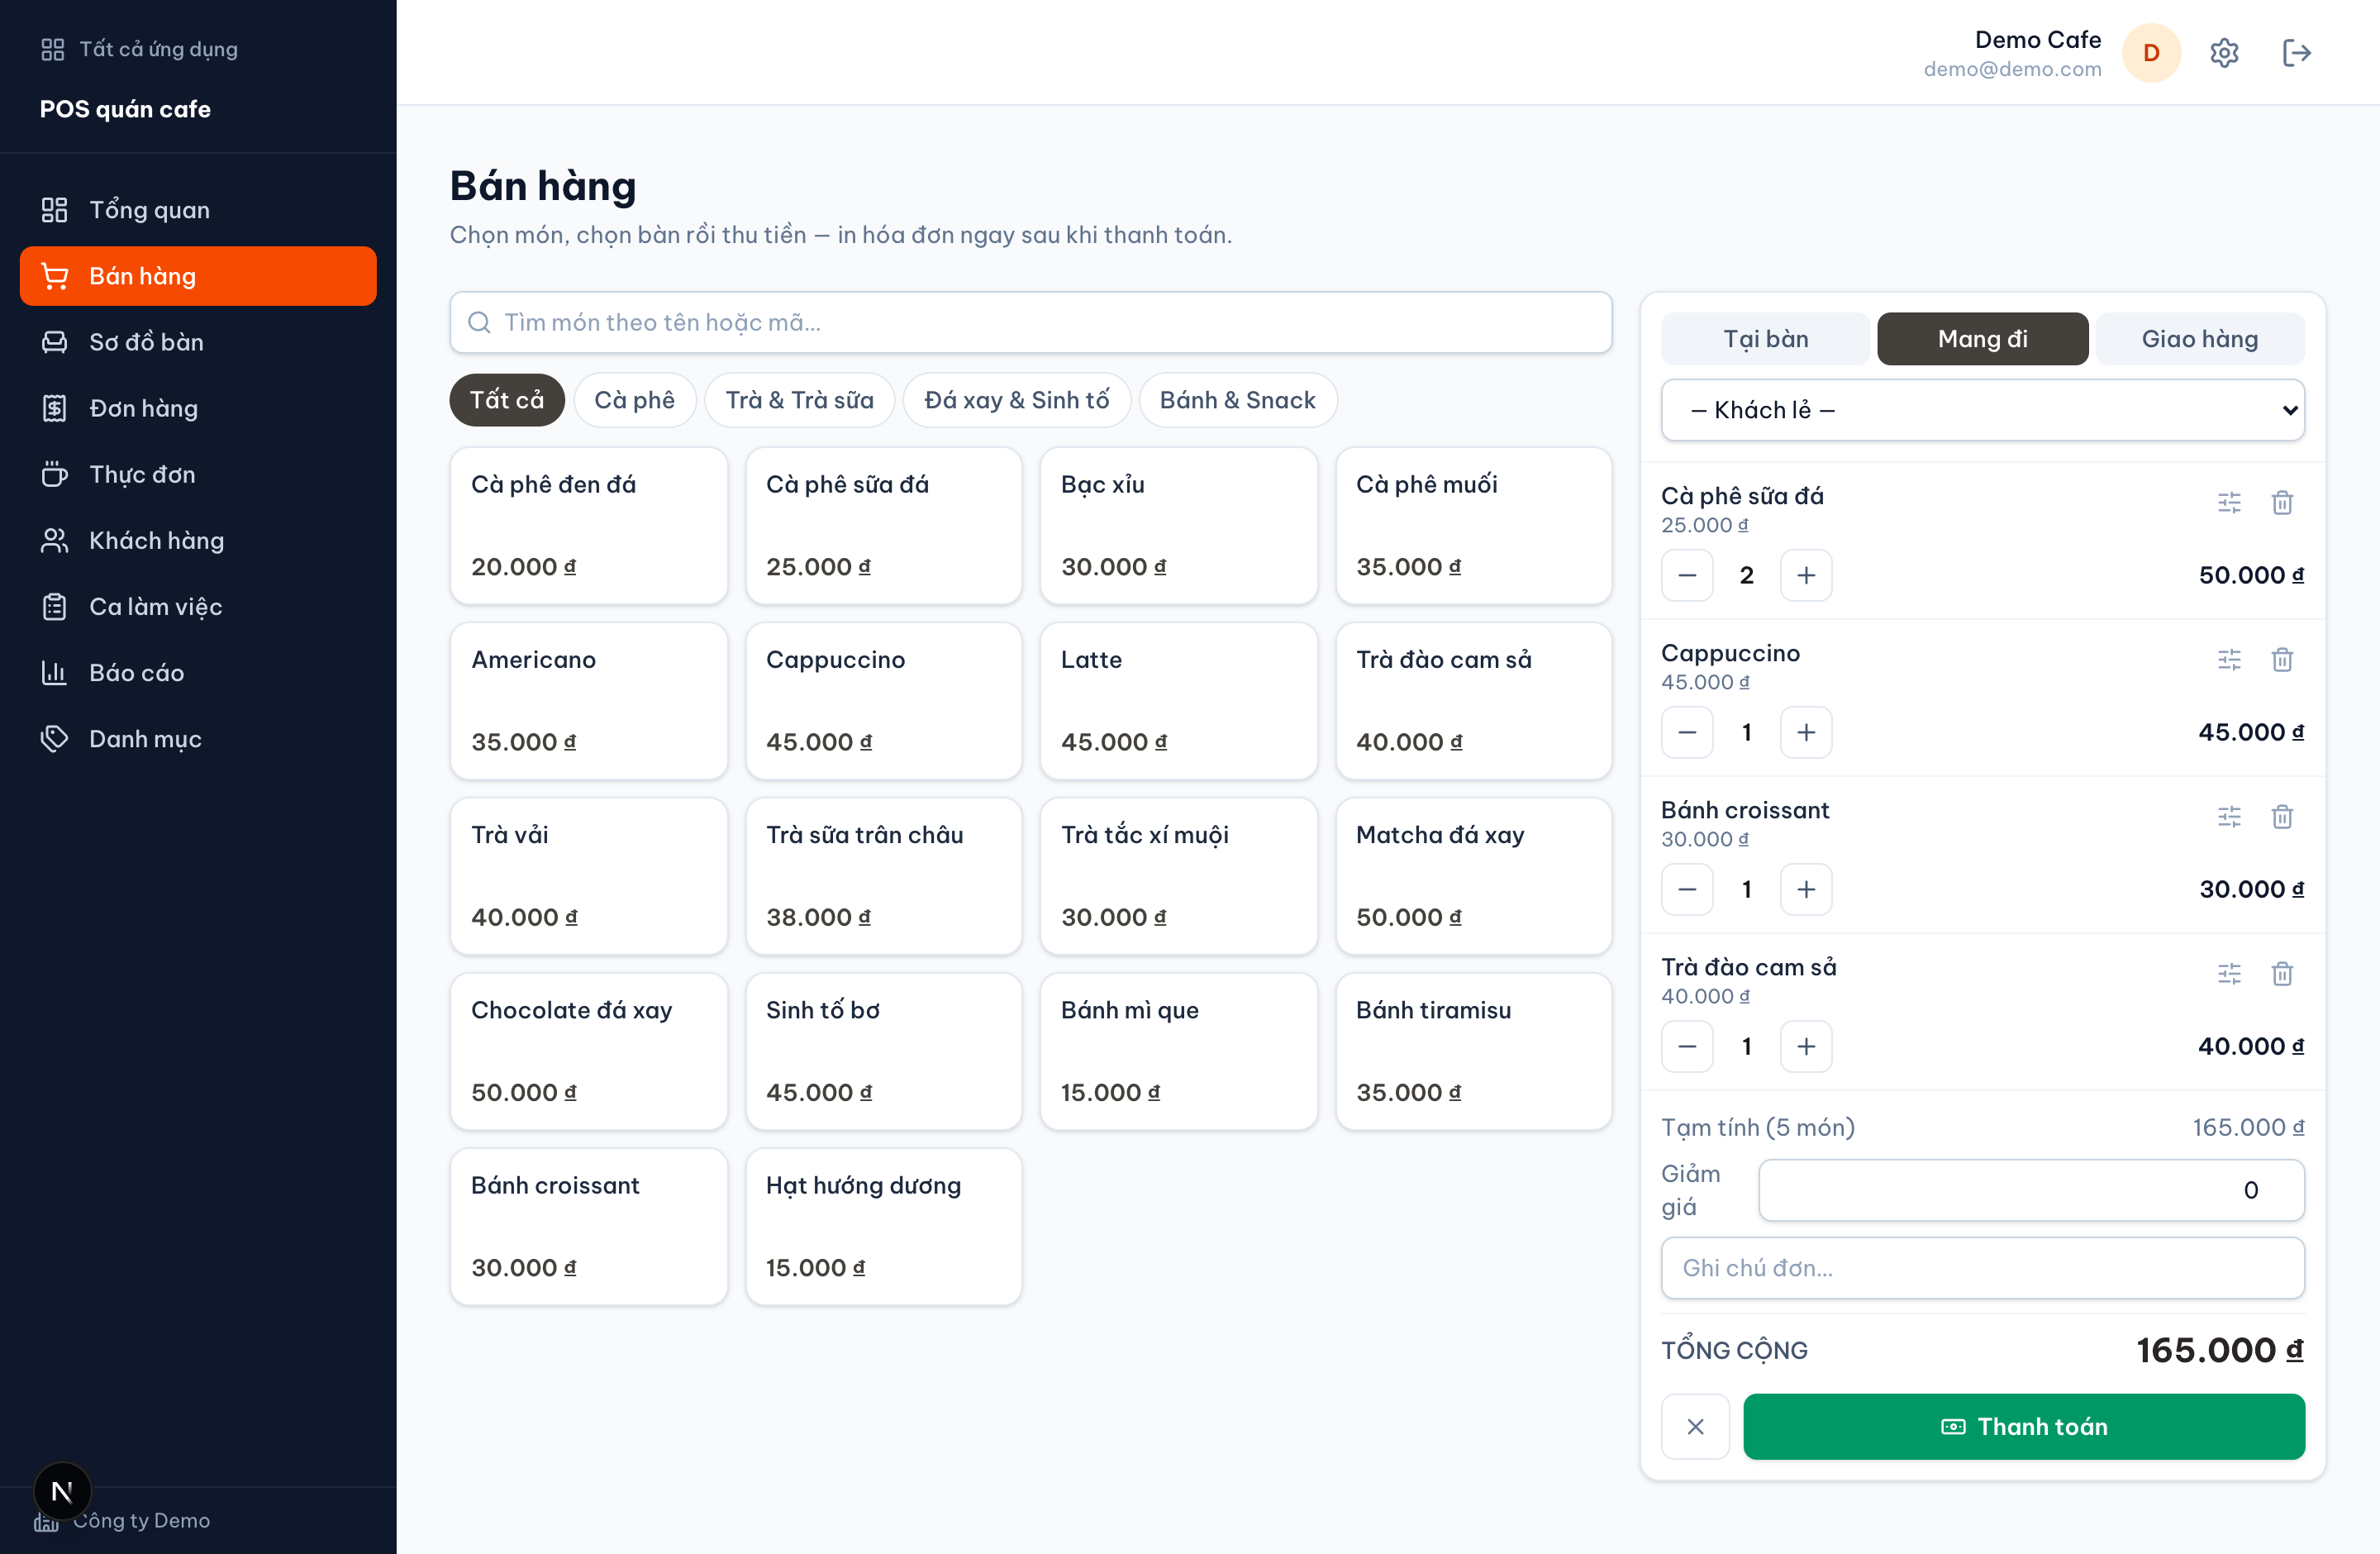Decrease Bánh croissant quantity in cart

click(x=1687, y=889)
